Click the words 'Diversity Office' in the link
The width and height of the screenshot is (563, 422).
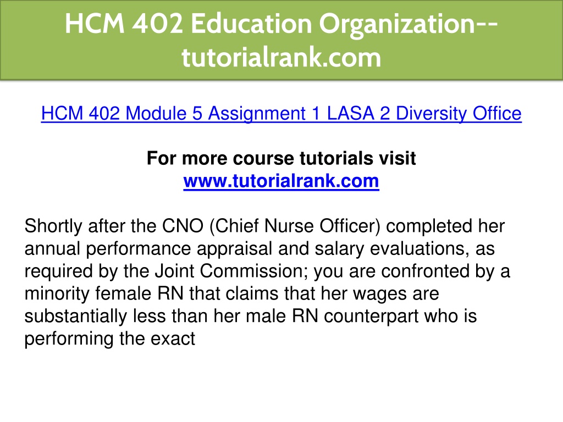[459, 113]
